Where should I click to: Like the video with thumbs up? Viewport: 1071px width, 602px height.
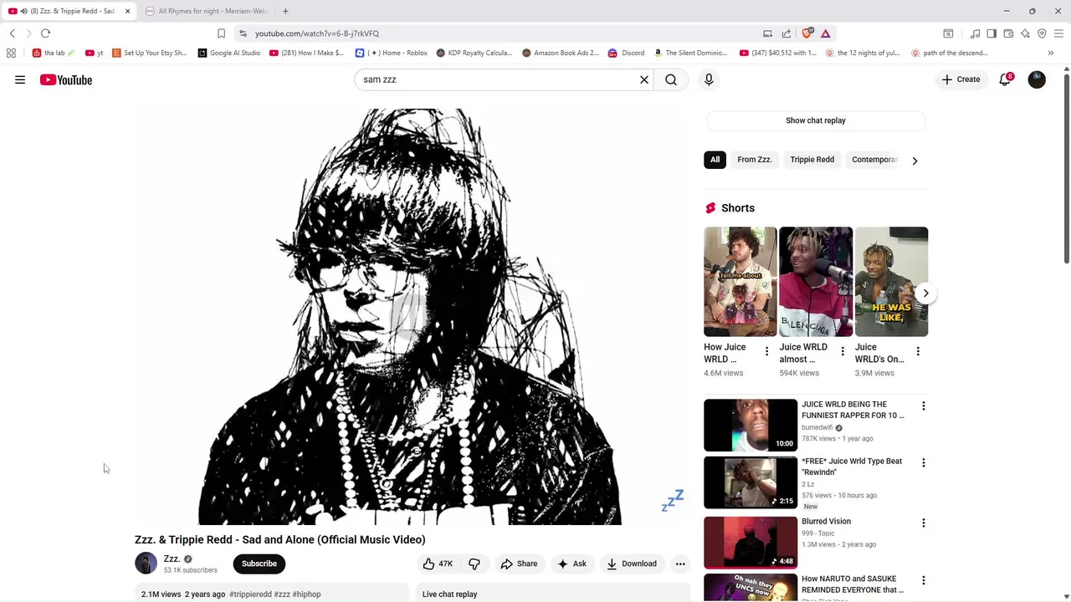[x=438, y=564]
